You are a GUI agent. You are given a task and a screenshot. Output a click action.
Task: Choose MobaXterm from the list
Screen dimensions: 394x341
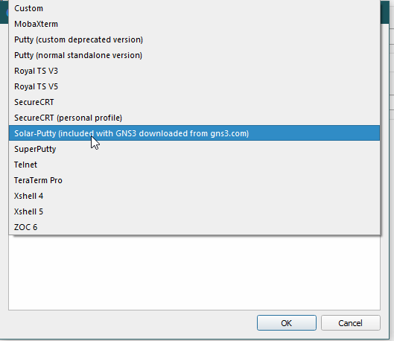(194, 24)
